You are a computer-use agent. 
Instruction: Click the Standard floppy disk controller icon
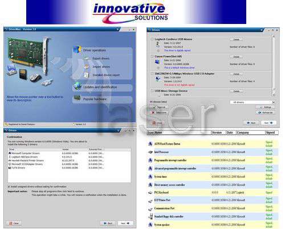(150, 216)
